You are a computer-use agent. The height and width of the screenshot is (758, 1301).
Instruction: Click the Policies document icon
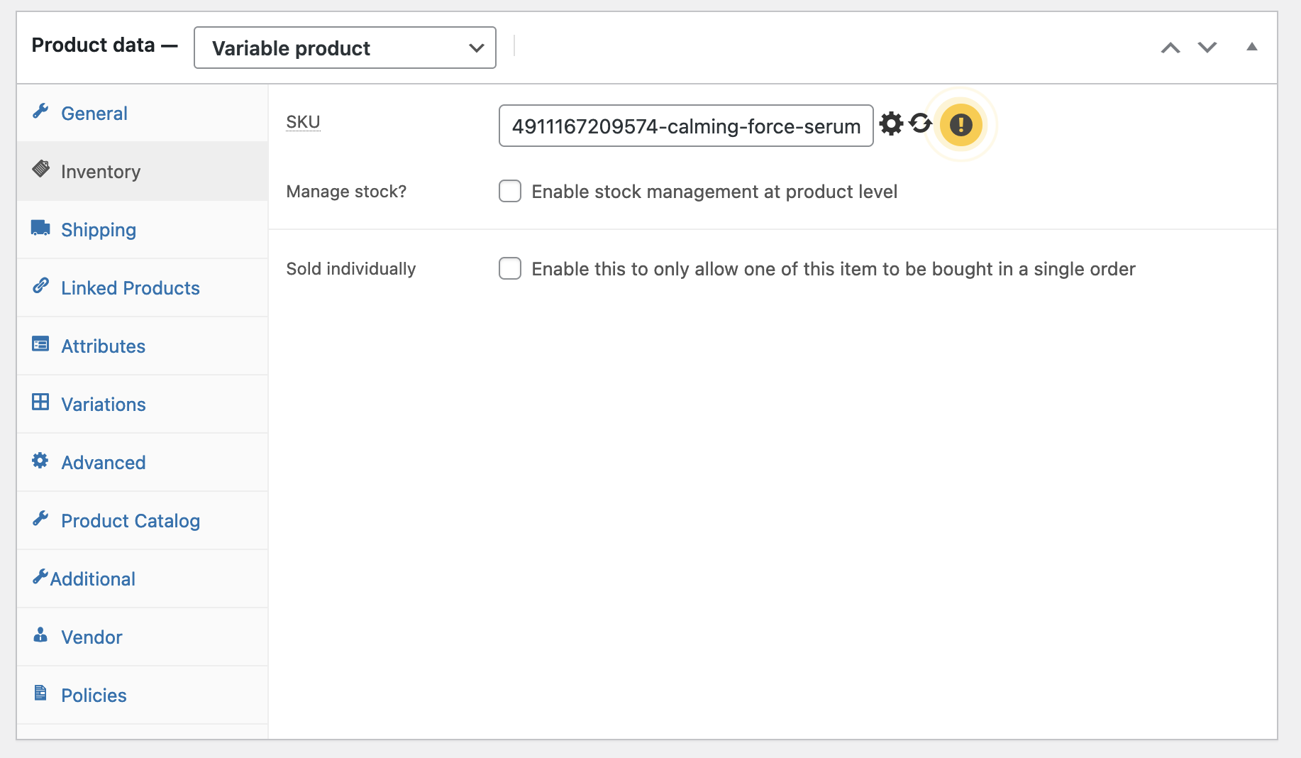[40, 693]
